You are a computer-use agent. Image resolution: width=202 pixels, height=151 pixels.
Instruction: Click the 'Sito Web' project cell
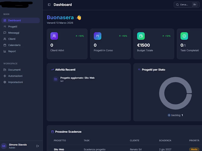click(59, 149)
